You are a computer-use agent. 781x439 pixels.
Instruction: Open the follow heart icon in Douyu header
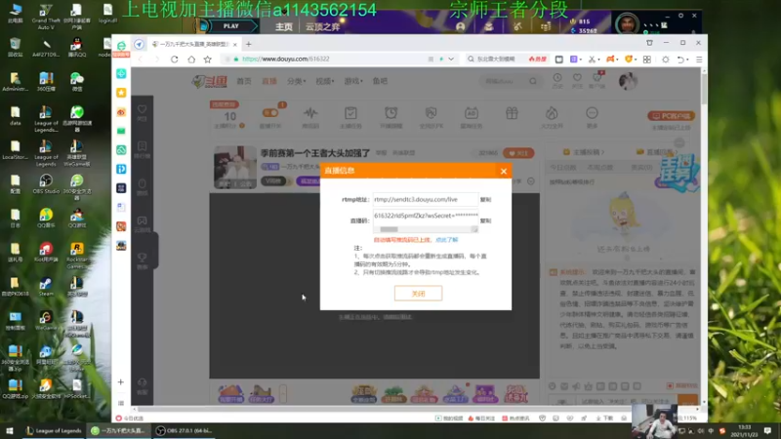click(x=577, y=80)
